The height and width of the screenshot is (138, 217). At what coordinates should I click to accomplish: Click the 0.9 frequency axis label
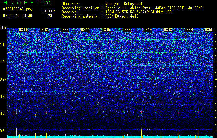tap(3, 79)
